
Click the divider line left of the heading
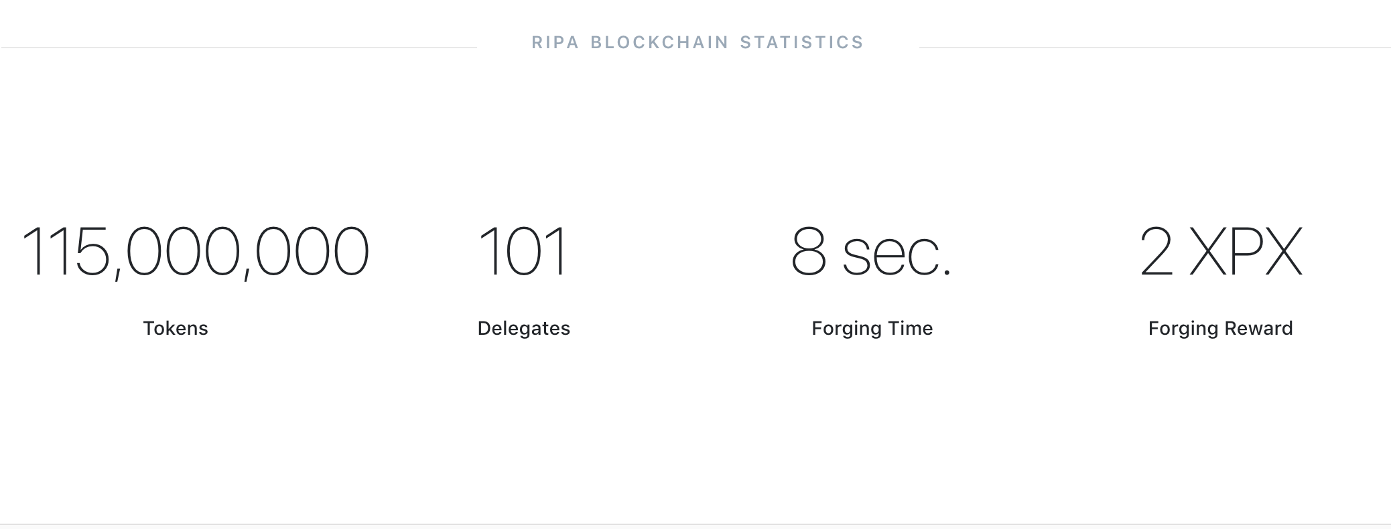coord(239,48)
